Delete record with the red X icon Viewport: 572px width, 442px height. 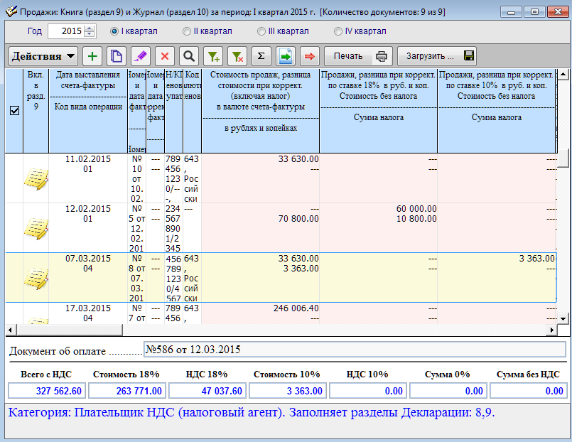(165, 56)
